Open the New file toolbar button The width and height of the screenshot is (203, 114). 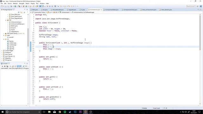pos(2,6)
